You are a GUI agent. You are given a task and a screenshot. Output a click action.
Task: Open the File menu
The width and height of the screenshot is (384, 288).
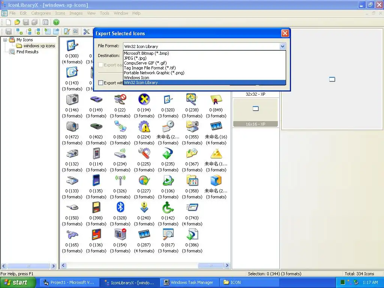12,13
